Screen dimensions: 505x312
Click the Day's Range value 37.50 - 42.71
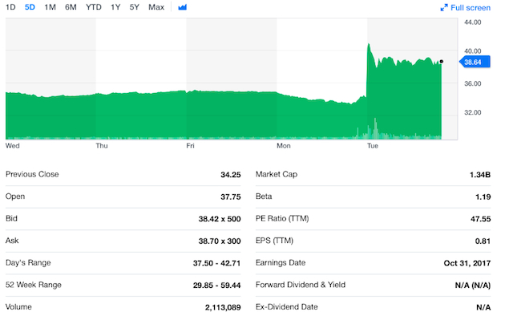click(216, 263)
